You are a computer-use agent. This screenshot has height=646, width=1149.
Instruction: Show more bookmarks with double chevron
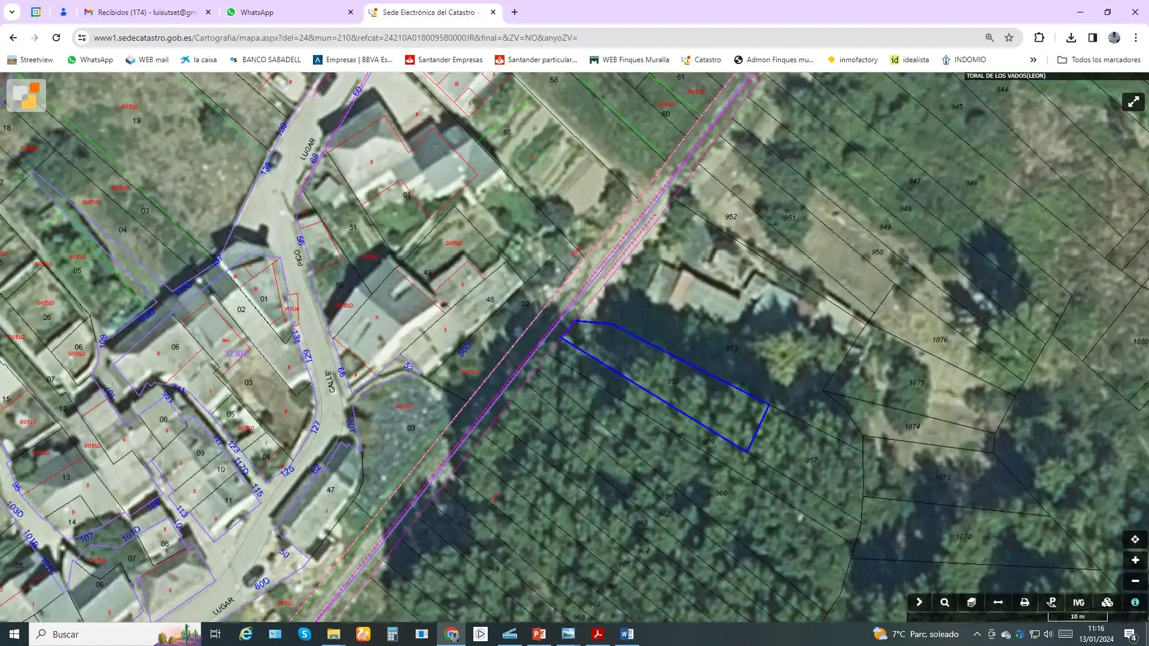pyautogui.click(x=1034, y=60)
